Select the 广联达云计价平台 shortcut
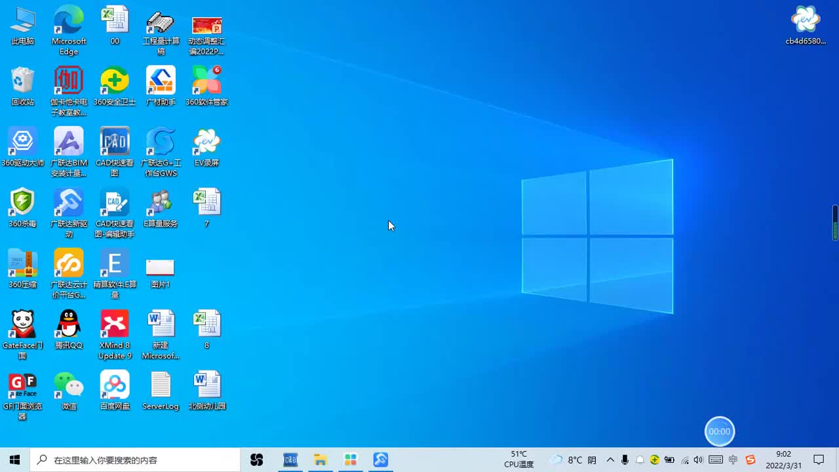The image size is (839, 472). pyautogui.click(x=69, y=274)
